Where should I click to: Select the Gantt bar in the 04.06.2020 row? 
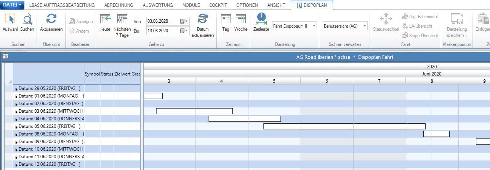coord(245,119)
